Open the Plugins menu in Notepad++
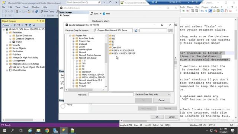The image size is (238, 134). [205, 7]
